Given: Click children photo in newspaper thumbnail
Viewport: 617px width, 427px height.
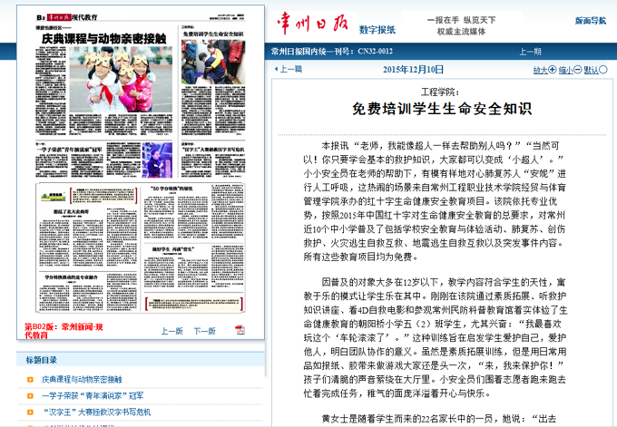Looking at the screenshot, I should [x=121, y=80].
